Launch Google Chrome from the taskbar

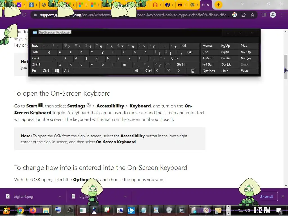(x=21, y=210)
